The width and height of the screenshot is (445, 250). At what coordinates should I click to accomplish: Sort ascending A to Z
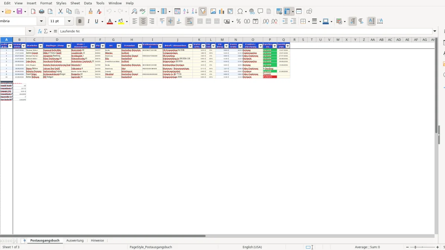(186, 11)
